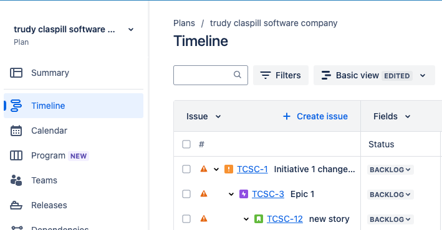
Task: Go to the Program page
Action: point(74,155)
